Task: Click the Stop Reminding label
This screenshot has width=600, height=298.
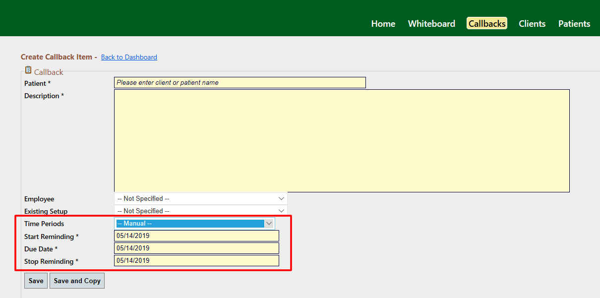Action: tap(51, 261)
